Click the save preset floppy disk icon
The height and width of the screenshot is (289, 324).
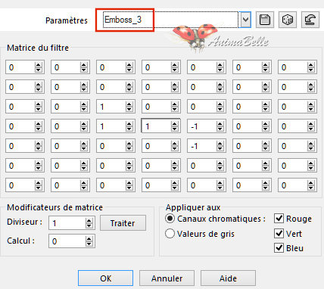(265, 20)
